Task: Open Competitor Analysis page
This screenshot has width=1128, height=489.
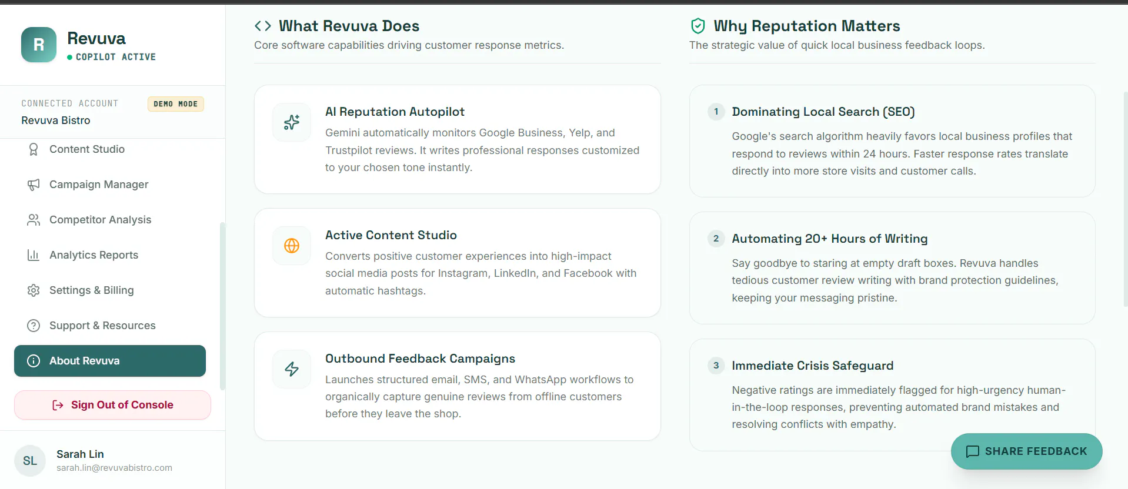Action: 110,220
